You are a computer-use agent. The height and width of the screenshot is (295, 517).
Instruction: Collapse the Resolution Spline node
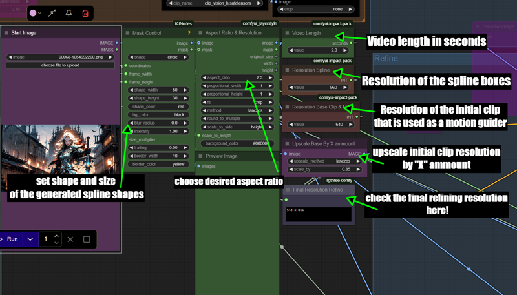point(287,70)
